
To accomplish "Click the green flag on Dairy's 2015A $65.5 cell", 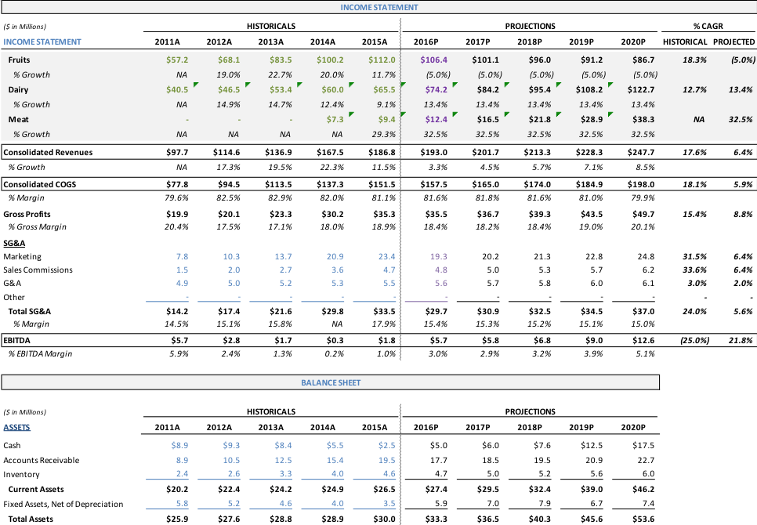I will [x=404, y=84].
